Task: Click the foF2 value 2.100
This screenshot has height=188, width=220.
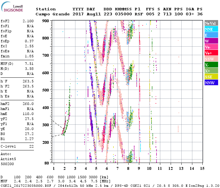Action: click(28, 21)
